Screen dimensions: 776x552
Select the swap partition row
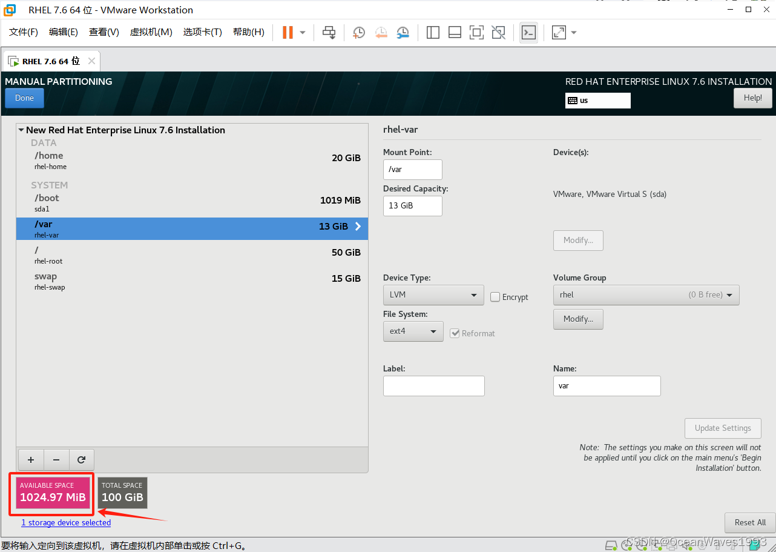coord(192,281)
